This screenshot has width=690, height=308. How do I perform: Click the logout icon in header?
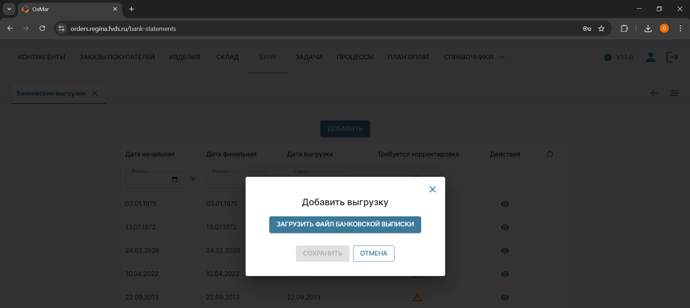click(672, 57)
